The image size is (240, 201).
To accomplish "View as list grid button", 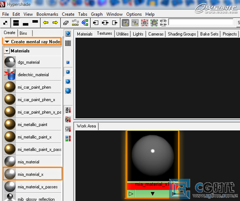I will [68, 43].
